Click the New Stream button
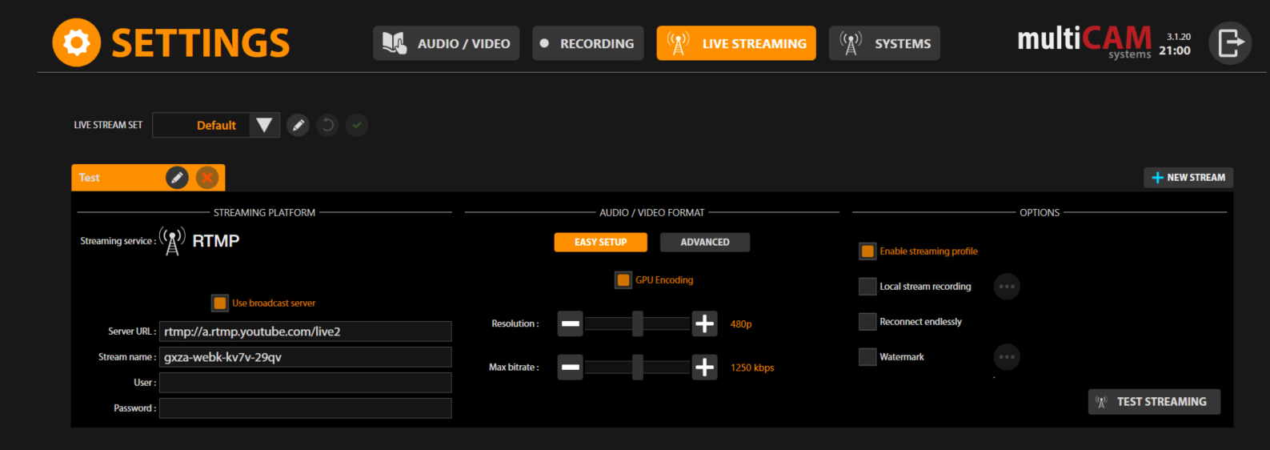The image size is (1270, 450). point(1188,178)
